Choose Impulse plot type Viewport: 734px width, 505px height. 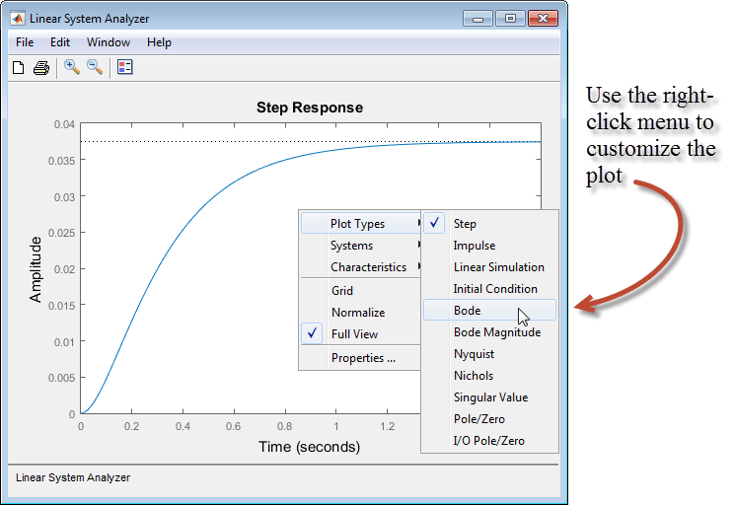pyautogui.click(x=489, y=246)
